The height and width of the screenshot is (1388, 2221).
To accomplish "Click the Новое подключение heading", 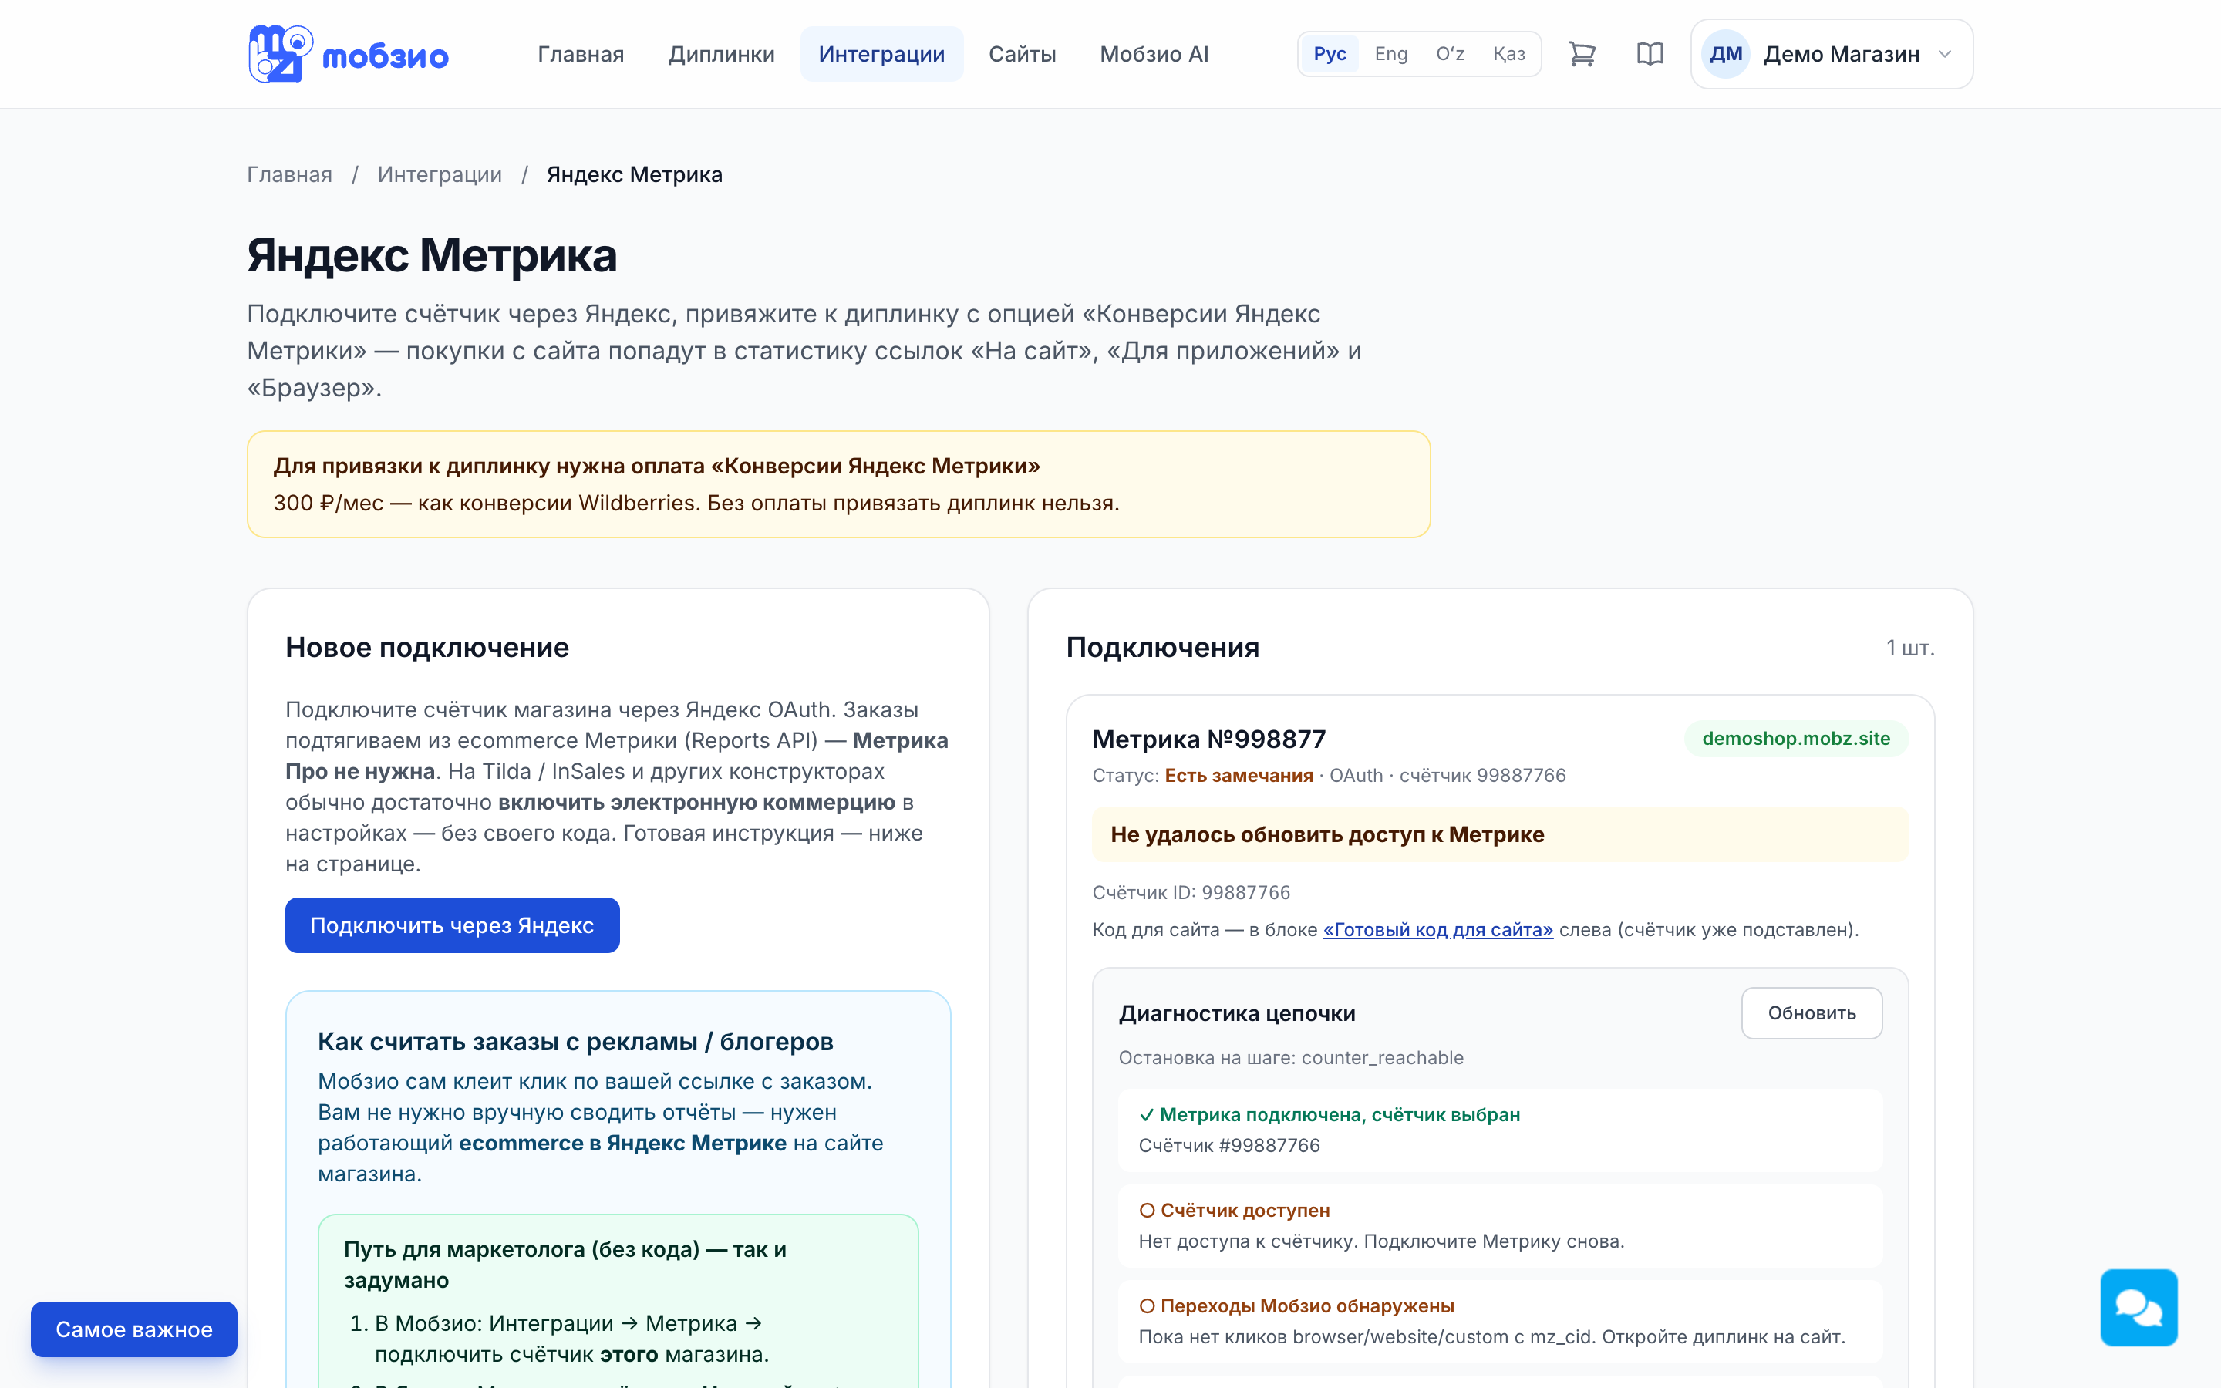I will [428, 647].
